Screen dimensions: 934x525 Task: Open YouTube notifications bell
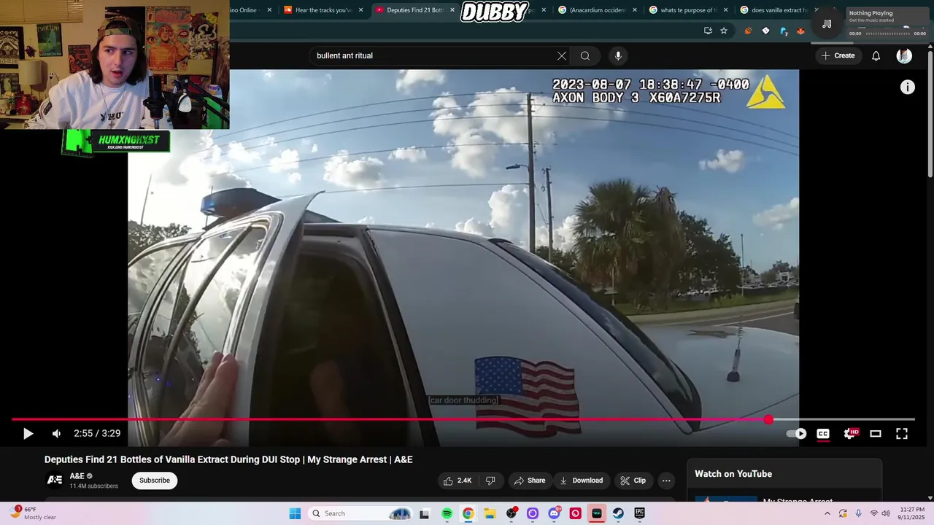coord(876,55)
